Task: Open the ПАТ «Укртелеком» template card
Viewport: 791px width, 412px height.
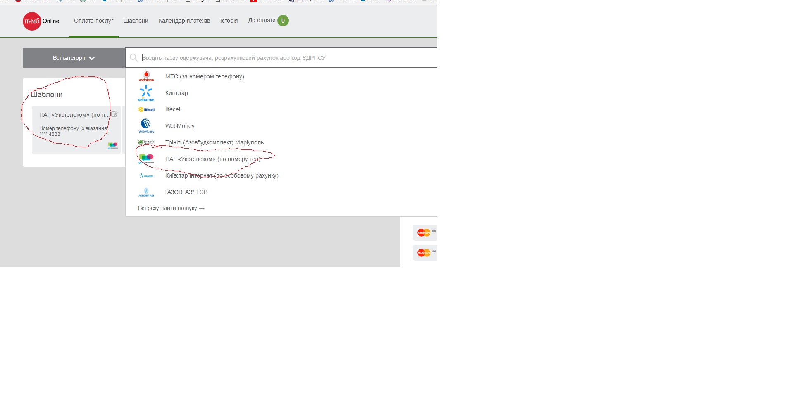Action: (76, 130)
